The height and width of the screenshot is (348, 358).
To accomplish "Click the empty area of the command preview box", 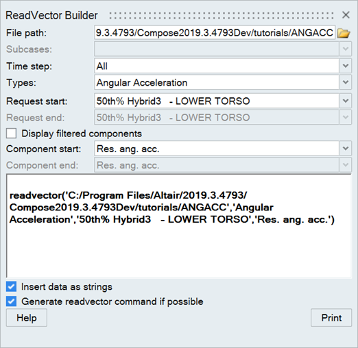I will (179, 251).
